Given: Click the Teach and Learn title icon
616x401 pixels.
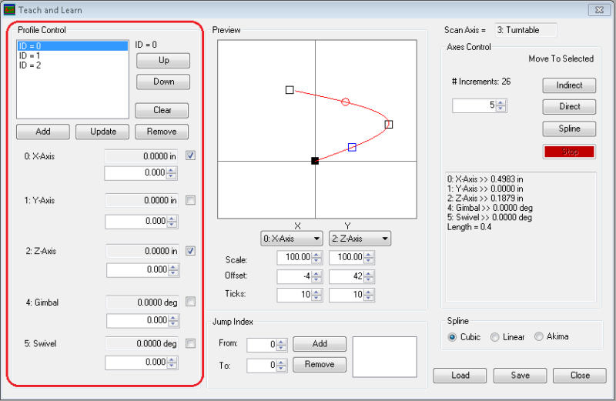Looking at the screenshot, I should [x=9, y=10].
